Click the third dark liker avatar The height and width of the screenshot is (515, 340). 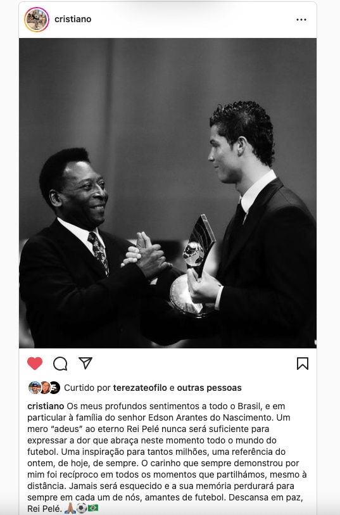pyautogui.click(x=55, y=388)
